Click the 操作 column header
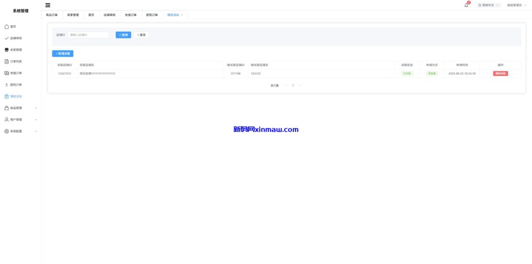Viewport: 532px width, 264px height. pos(500,65)
